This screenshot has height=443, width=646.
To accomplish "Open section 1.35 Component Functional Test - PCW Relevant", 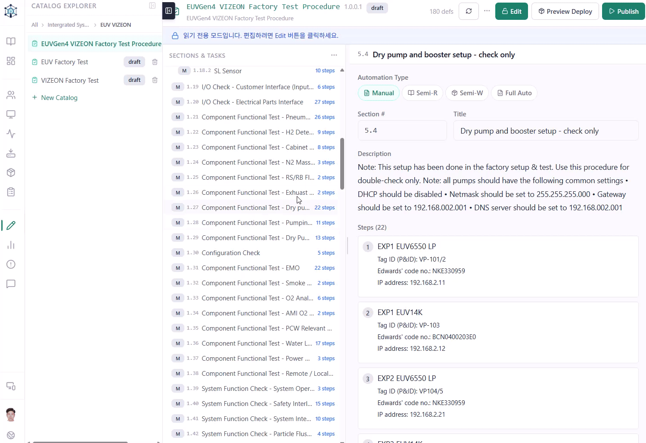I will point(253,328).
